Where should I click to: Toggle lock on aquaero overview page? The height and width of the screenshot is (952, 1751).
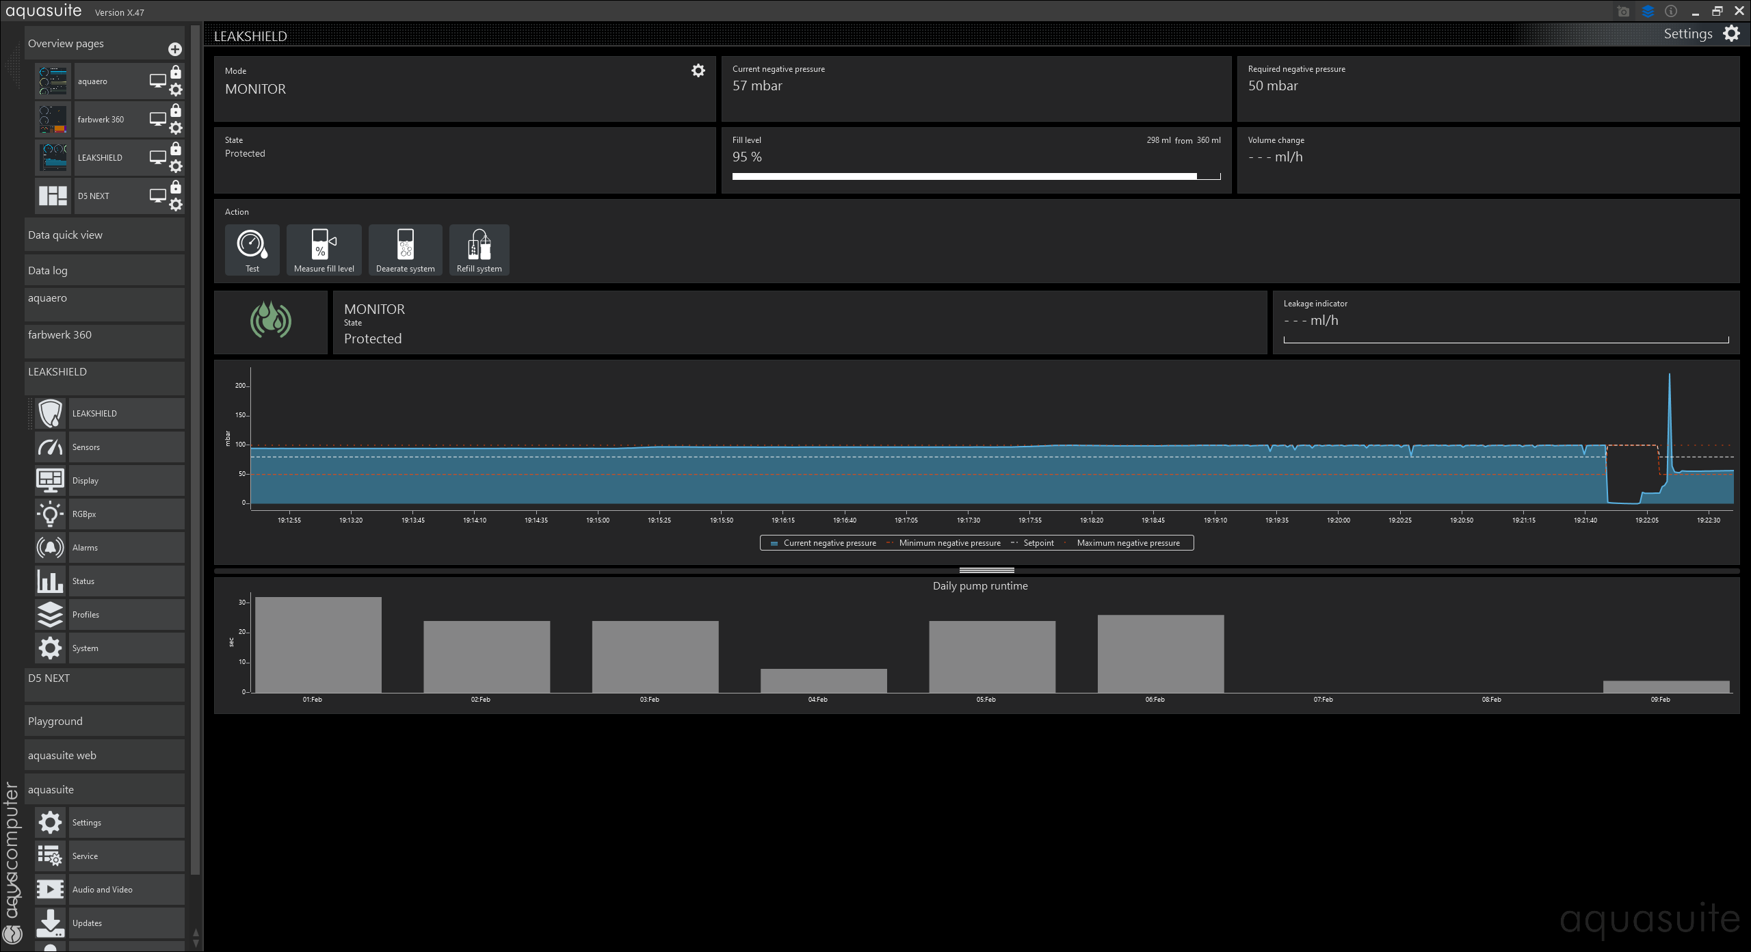pyautogui.click(x=176, y=72)
